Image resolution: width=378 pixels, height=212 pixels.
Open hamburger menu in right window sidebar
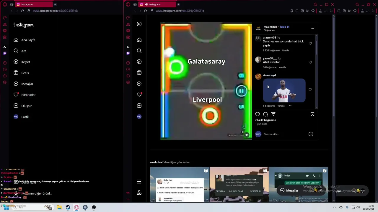[x=139, y=182]
